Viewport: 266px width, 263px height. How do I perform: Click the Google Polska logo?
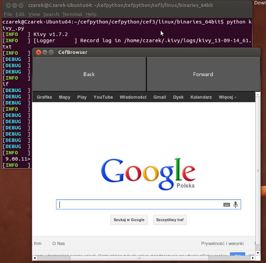tap(148, 173)
